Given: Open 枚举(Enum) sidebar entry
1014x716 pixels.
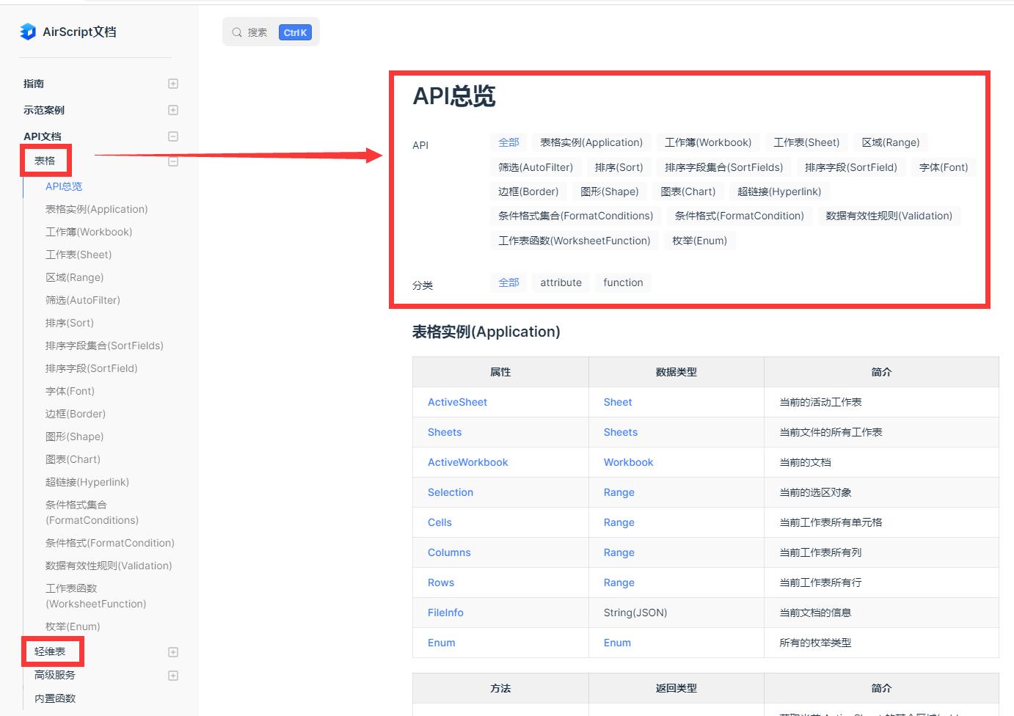Looking at the screenshot, I should [x=73, y=626].
